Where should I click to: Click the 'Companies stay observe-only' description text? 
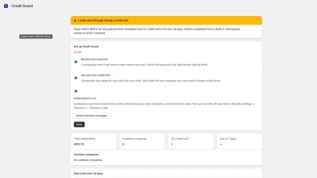click(x=151, y=81)
